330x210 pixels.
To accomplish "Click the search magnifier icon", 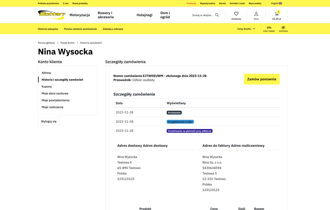I will (x=217, y=15).
